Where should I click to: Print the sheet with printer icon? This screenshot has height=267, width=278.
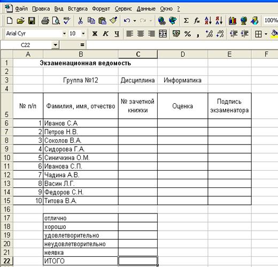click(45, 20)
